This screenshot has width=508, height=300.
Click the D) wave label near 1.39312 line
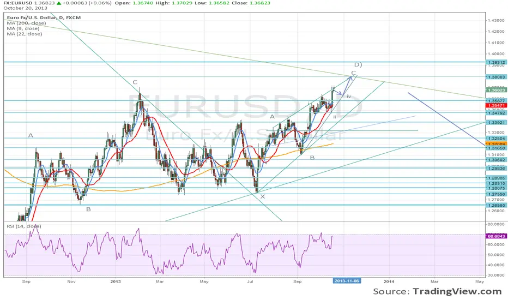coord(358,64)
